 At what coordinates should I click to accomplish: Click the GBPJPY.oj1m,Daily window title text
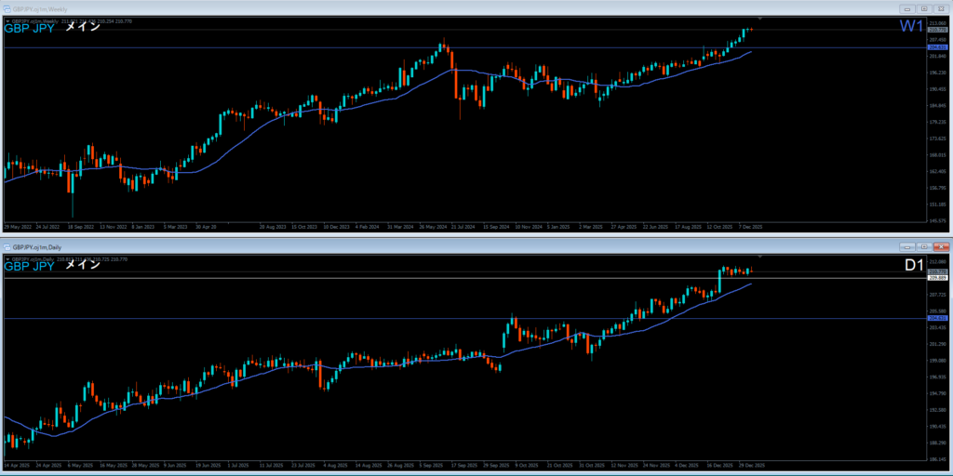tap(37, 247)
